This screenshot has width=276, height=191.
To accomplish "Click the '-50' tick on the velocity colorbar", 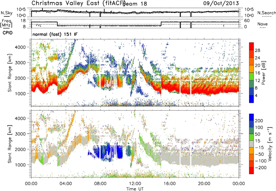I will point(259,154).
